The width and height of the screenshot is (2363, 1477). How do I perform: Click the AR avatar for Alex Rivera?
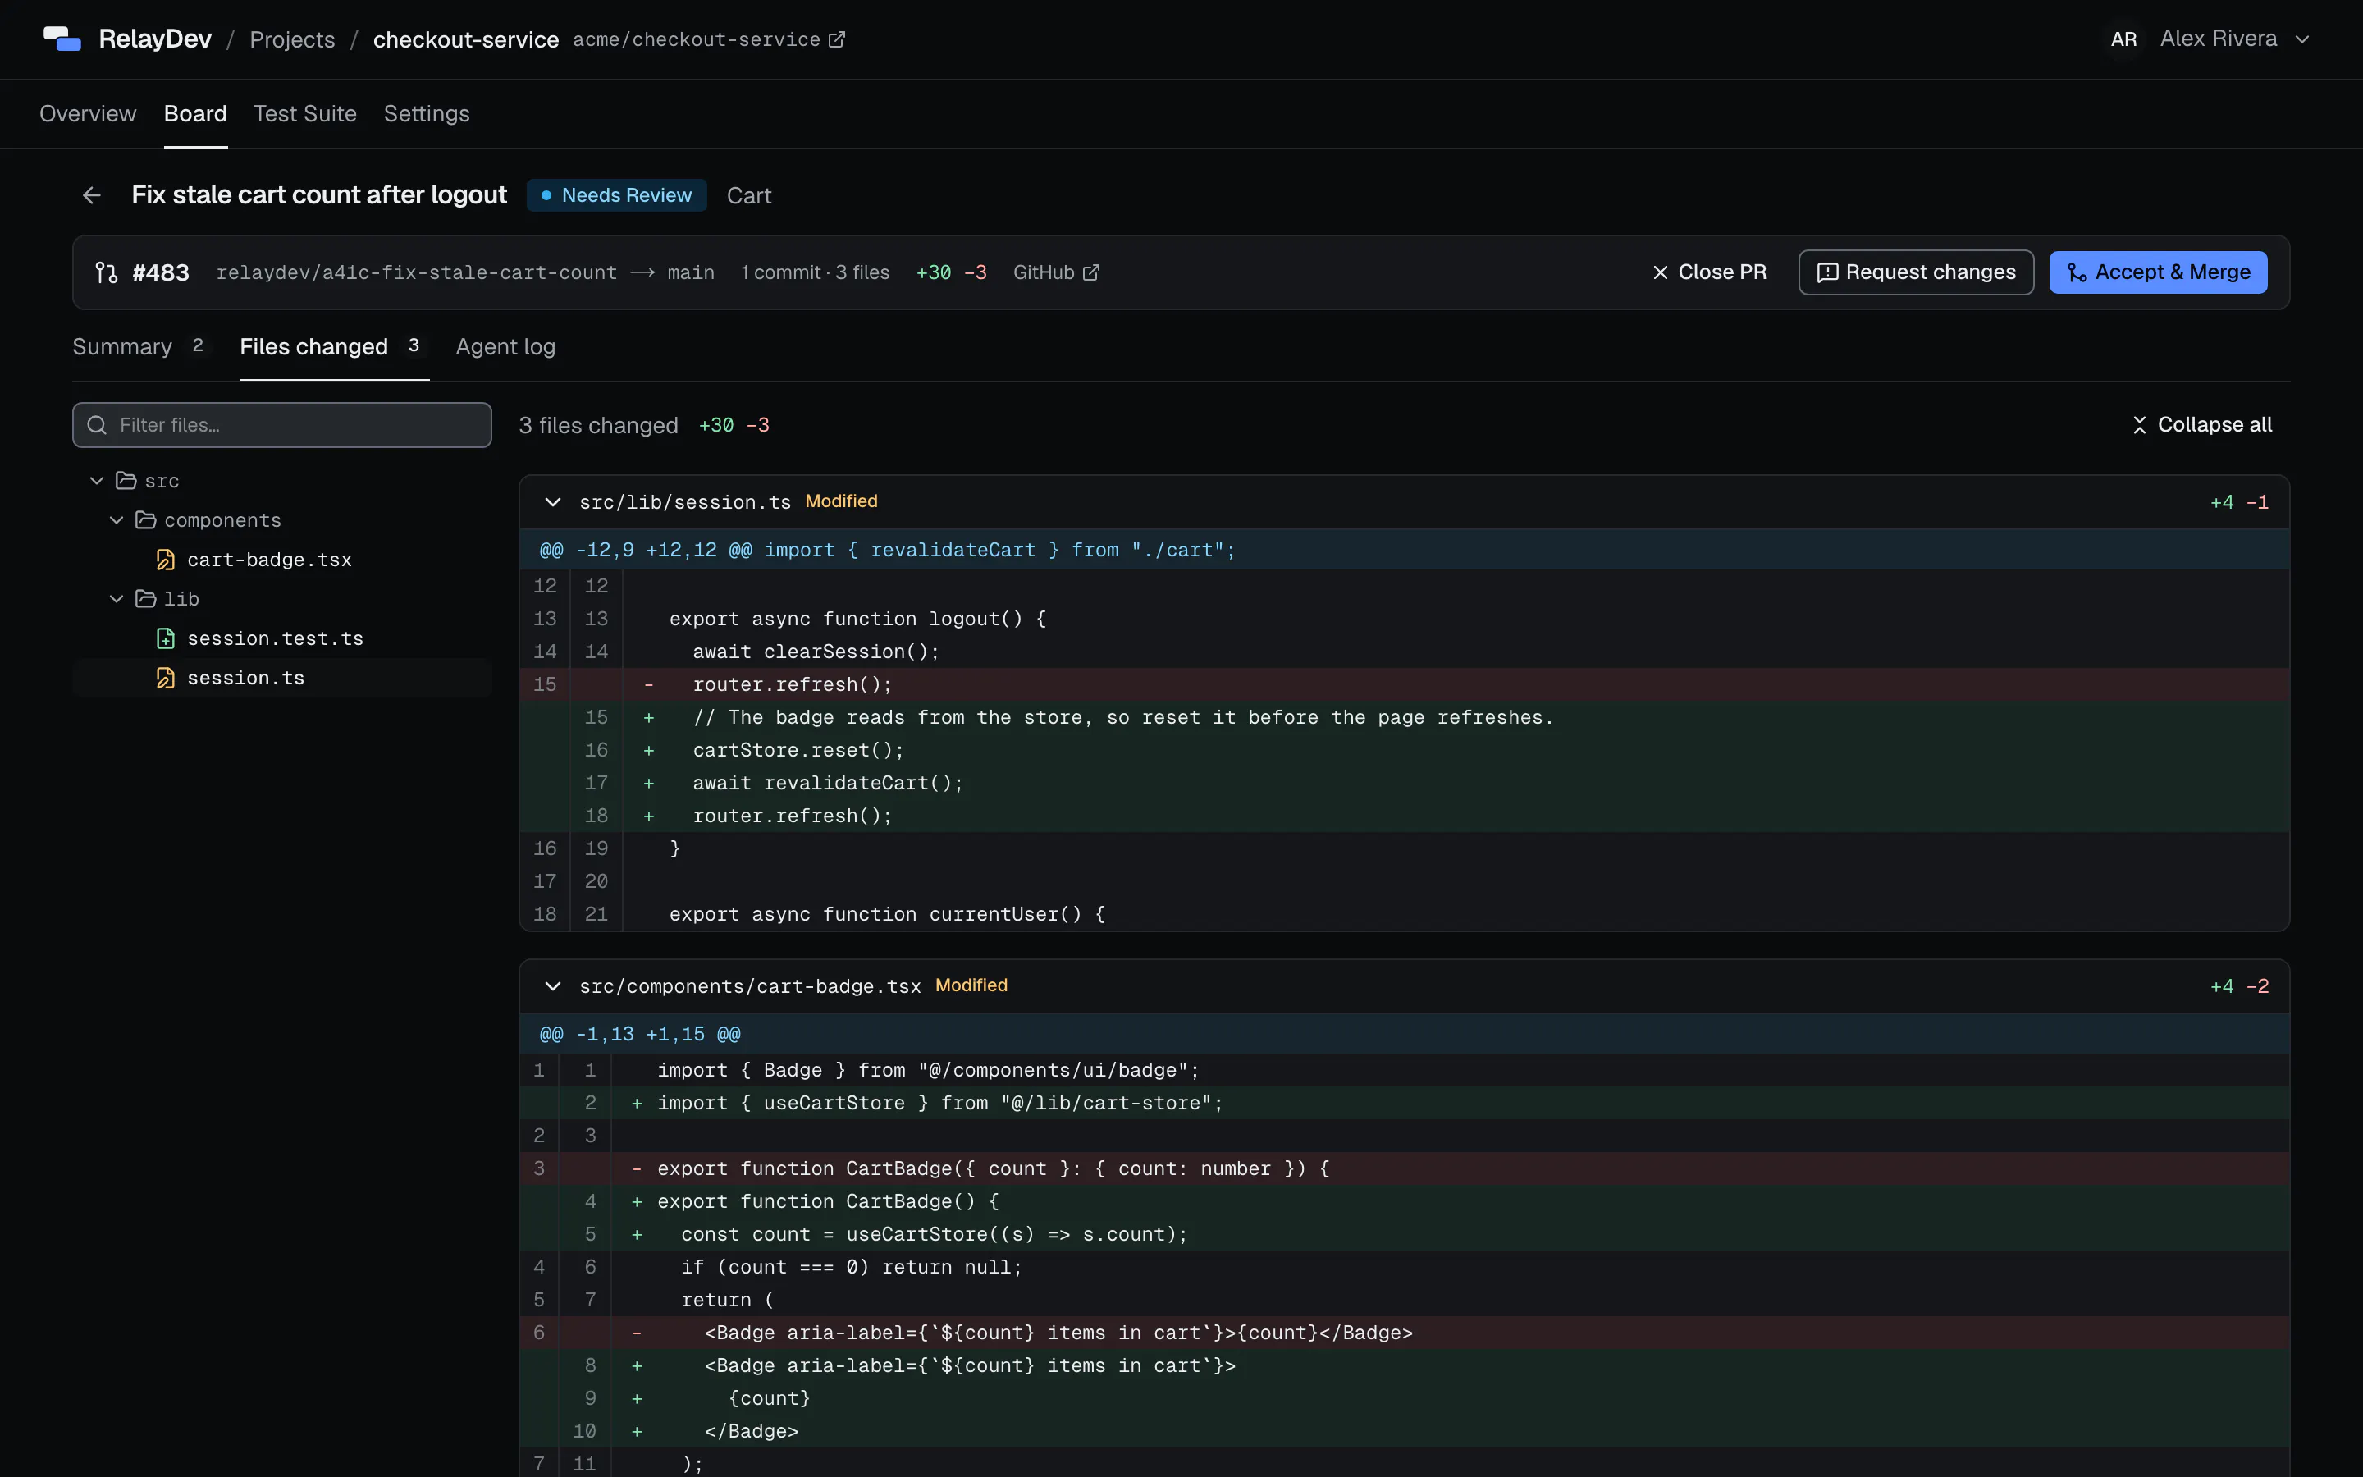pyautogui.click(x=2123, y=39)
